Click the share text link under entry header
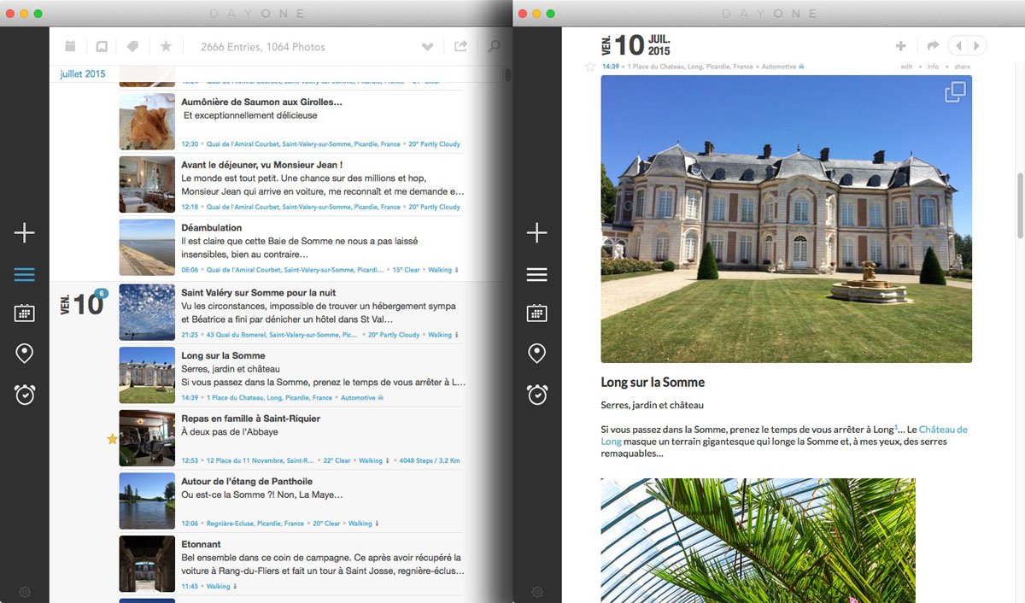The image size is (1025, 603). click(x=962, y=67)
